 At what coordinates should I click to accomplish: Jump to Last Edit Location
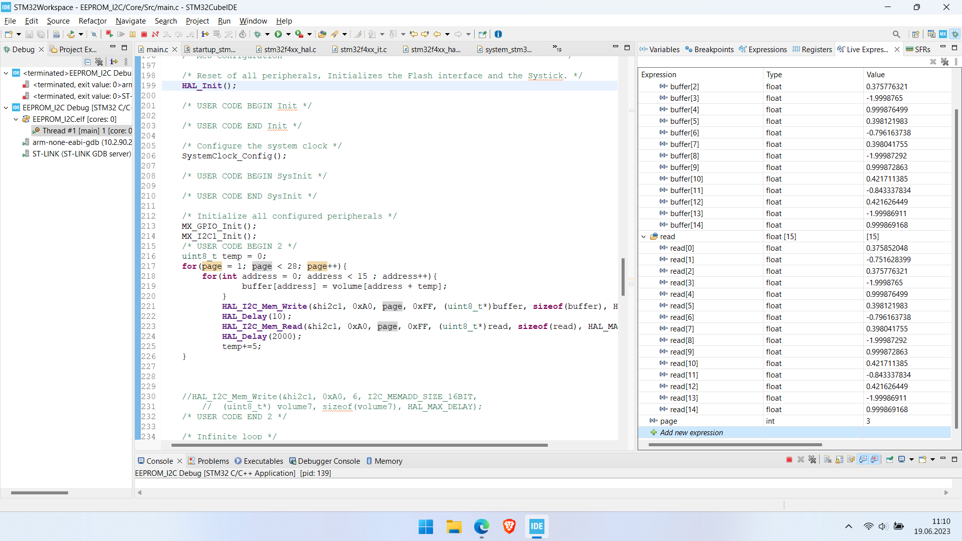(x=414, y=34)
